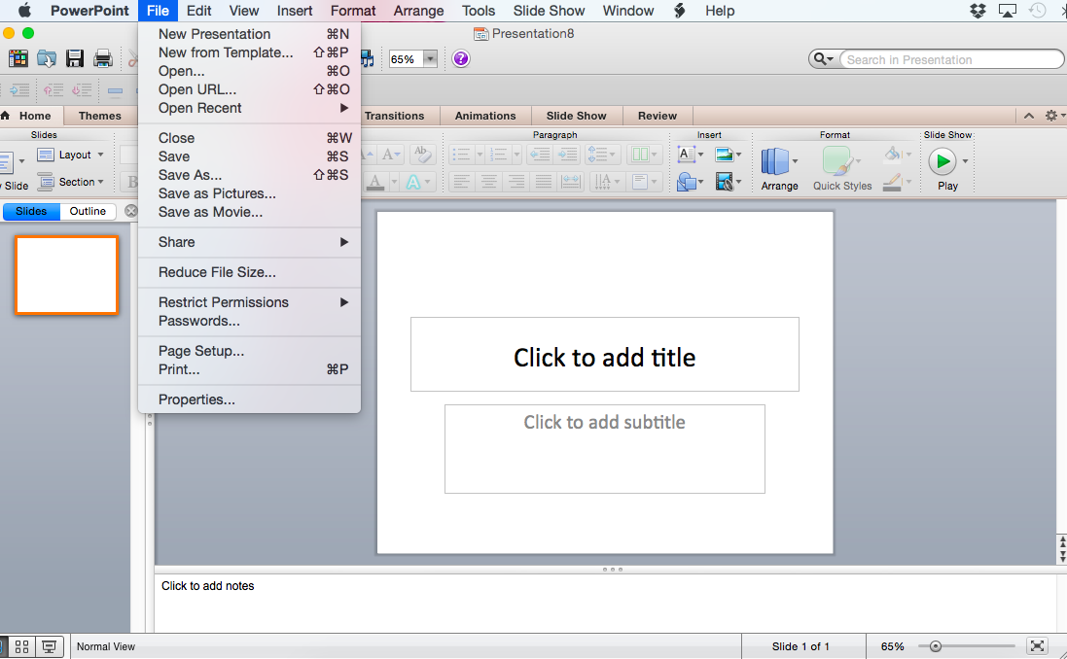1067x659 pixels.
Task: Click the green Play slide show button
Action: [x=943, y=161]
